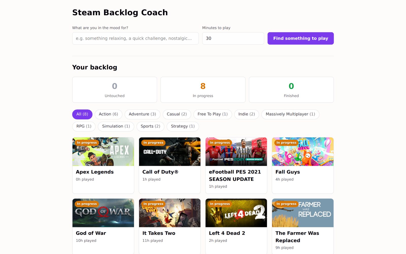Click In progress badge on eFootball PES

(x=220, y=143)
